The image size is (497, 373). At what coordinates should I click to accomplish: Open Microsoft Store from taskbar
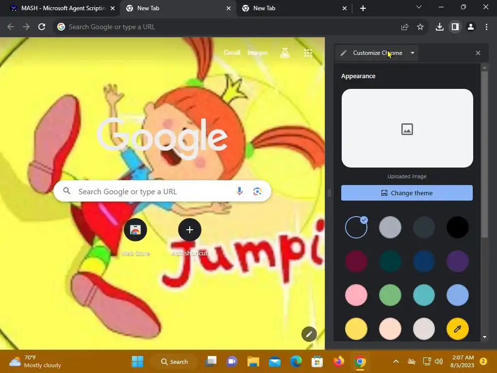pos(317,361)
